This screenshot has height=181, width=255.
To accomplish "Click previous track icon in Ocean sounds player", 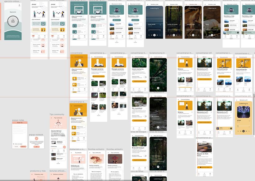I will (151, 35).
